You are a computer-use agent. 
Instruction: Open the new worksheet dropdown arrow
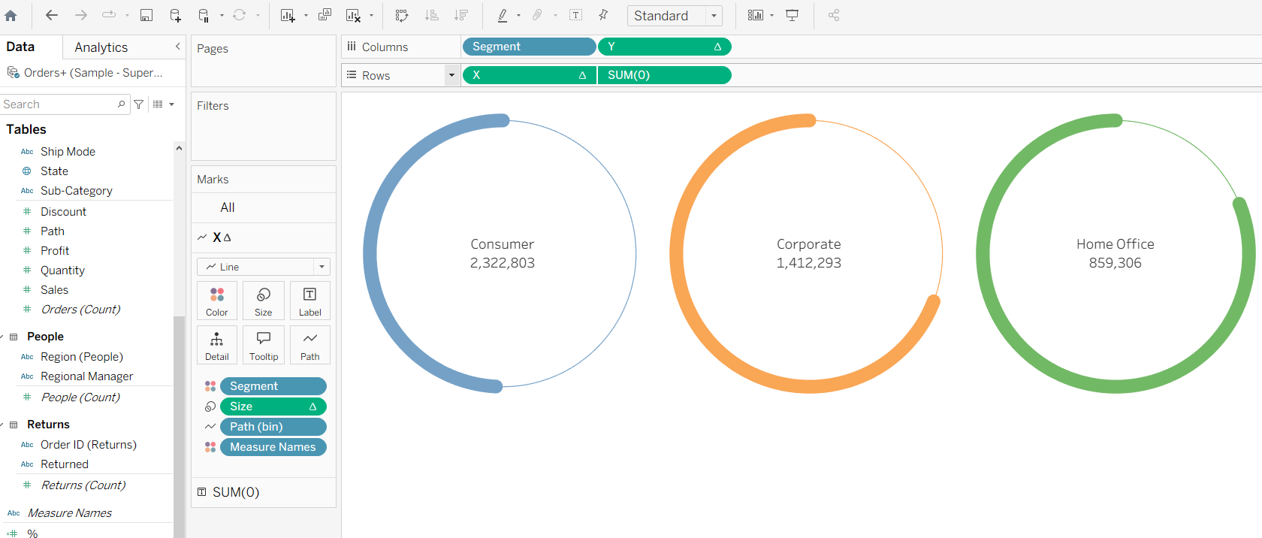pos(306,15)
